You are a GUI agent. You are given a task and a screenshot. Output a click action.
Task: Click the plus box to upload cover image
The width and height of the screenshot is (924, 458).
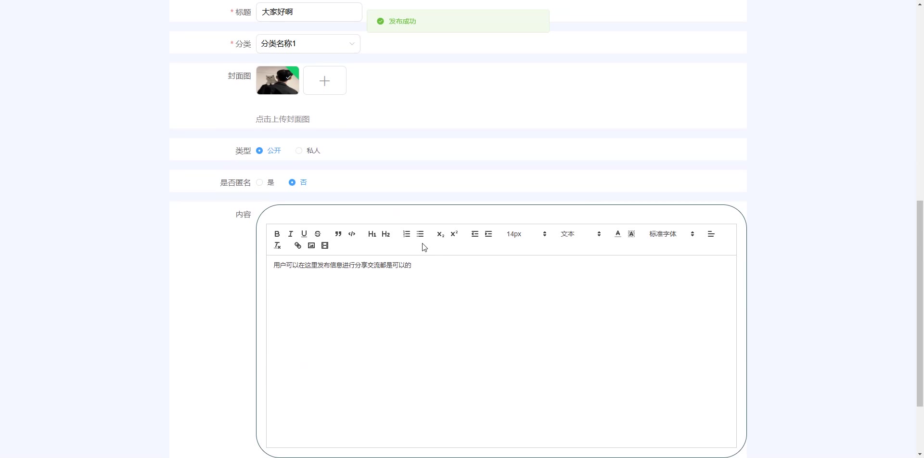tap(325, 80)
